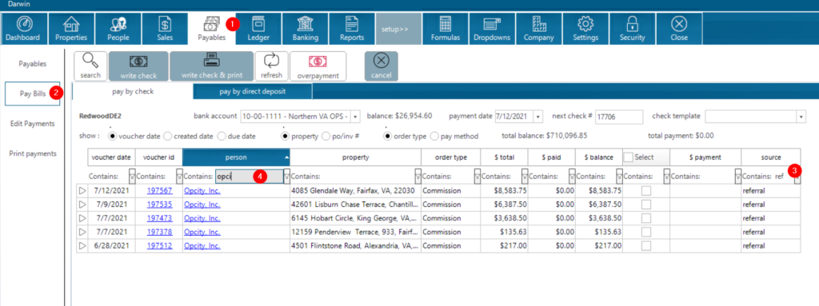The height and width of the screenshot is (306, 819).
Task: Open voucher link 197567
Action: tap(159, 191)
